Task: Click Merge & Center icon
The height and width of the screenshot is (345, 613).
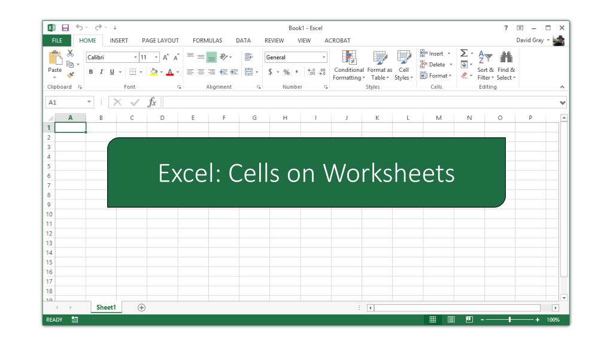Action: 248,72
